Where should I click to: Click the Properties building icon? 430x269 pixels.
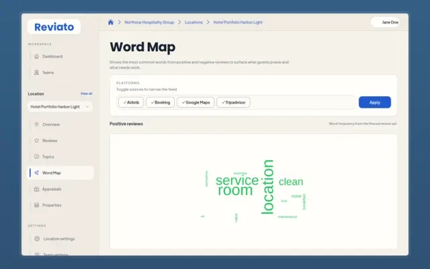(x=36, y=205)
